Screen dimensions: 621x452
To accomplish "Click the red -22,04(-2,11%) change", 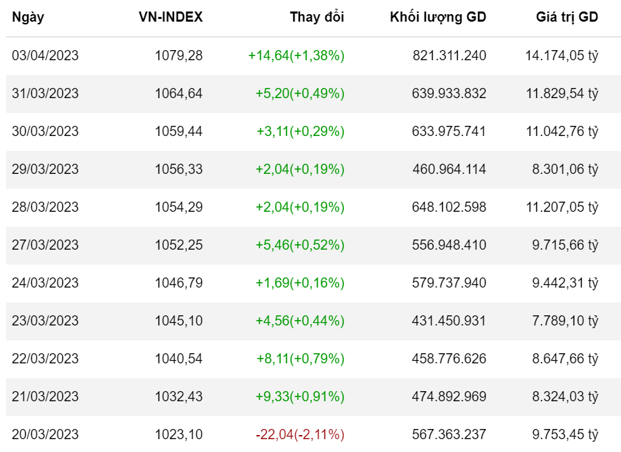I will [x=300, y=434].
